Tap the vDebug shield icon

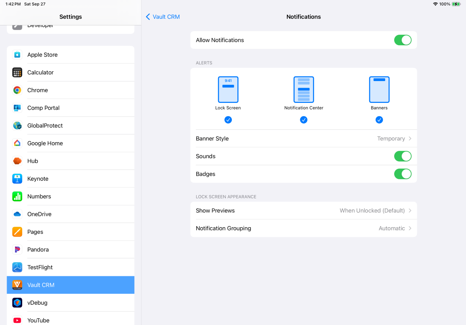(x=17, y=303)
